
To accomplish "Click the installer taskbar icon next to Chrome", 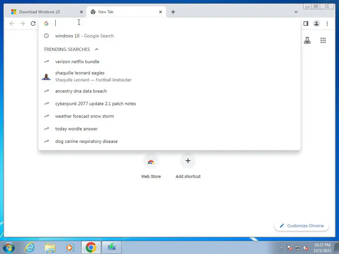I will (x=112, y=247).
